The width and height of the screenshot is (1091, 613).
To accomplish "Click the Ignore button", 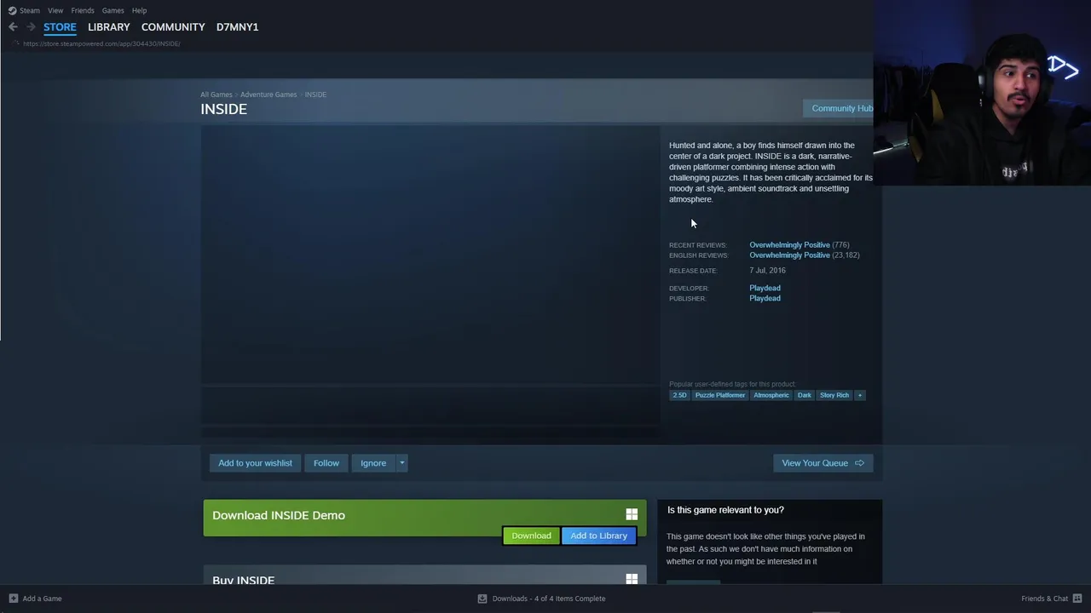I will tap(373, 463).
